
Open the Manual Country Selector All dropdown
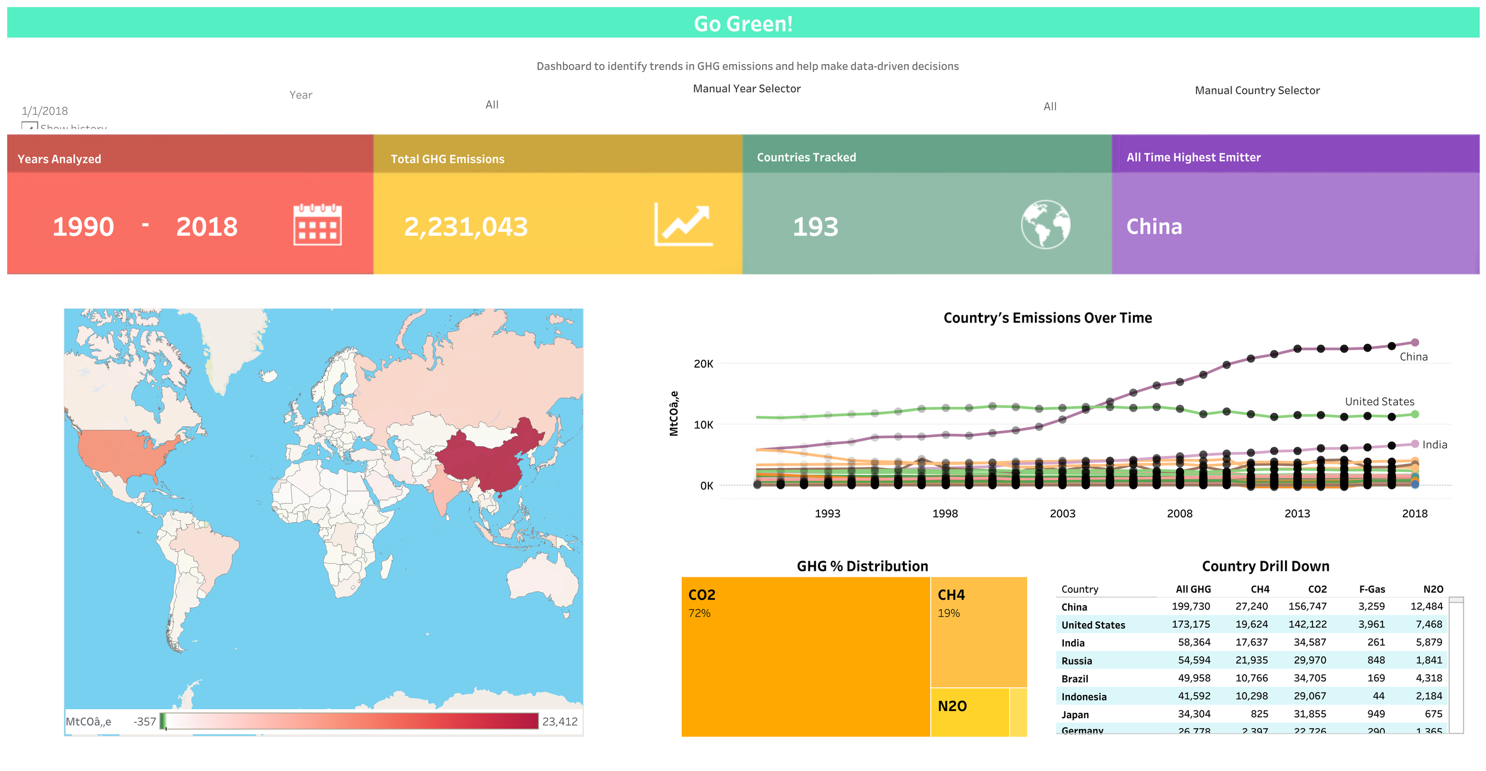coord(1050,107)
